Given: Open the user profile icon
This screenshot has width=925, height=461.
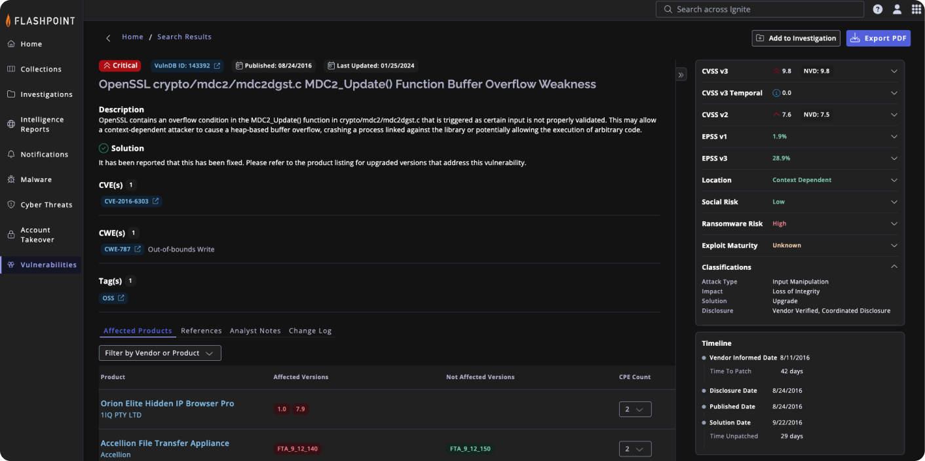Looking at the screenshot, I should [x=897, y=9].
